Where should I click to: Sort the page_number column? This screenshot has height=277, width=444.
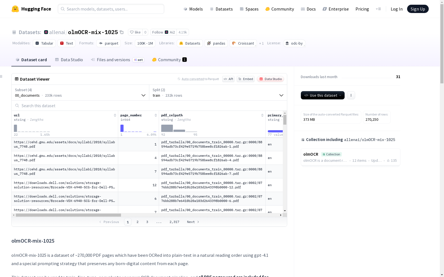(x=156, y=115)
